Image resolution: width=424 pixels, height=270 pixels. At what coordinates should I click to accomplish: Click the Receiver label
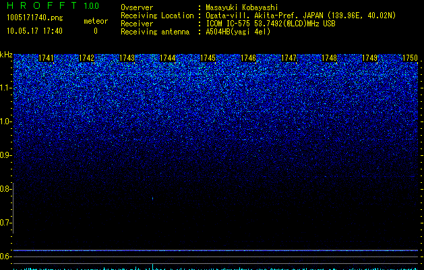[x=137, y=24]
